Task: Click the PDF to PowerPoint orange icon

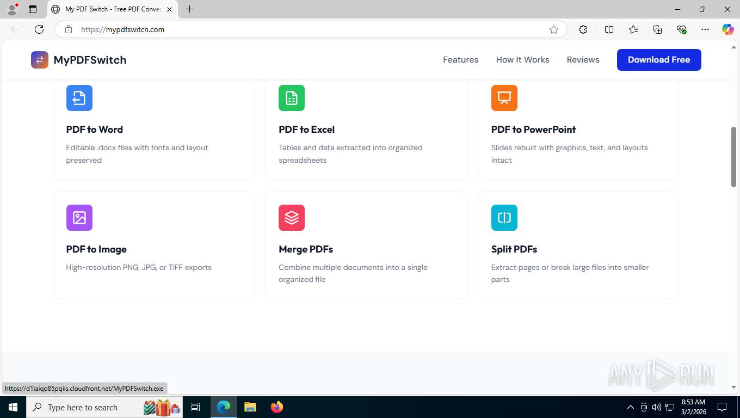Action: tap(504, 98)
